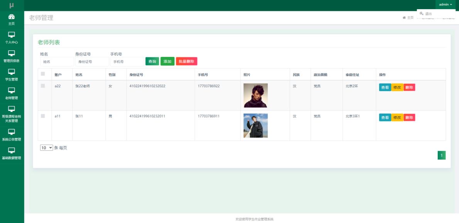Screen dimensions: 459x223
Task: Open the 10 条 per-page dropdown
Action: point(47,148)
